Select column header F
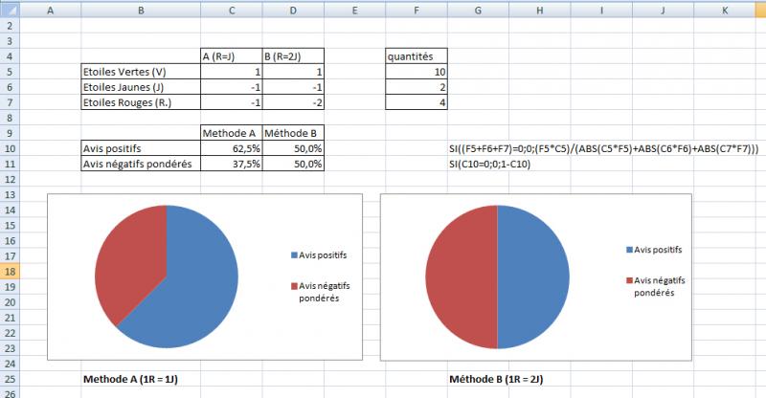The height and width of the screenshot is (398, 766). point(416,9)
